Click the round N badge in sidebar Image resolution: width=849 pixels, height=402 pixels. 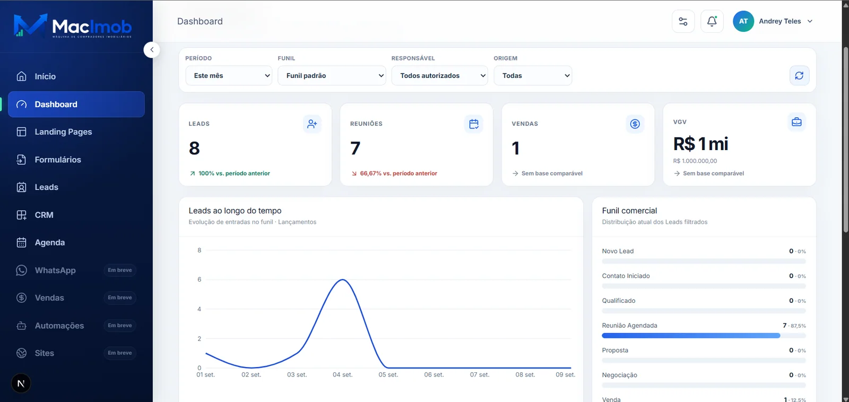click(x=21, y=383)
